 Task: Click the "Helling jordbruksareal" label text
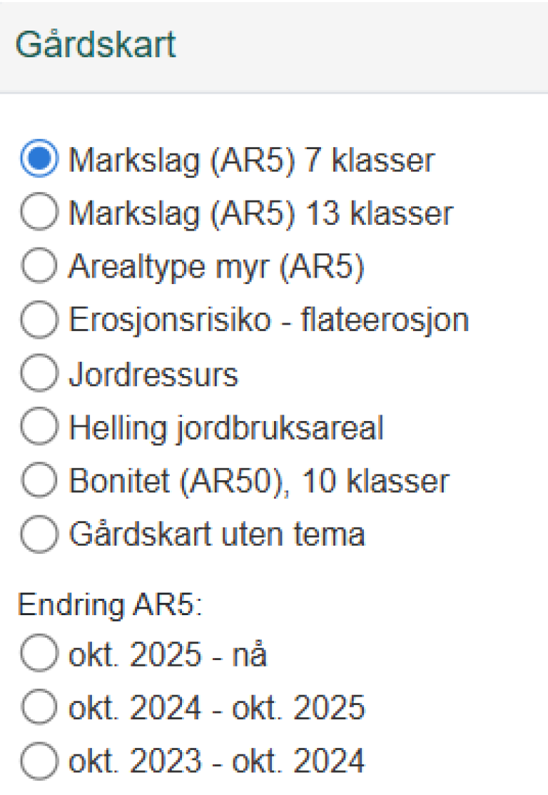(x=226, y=427)
